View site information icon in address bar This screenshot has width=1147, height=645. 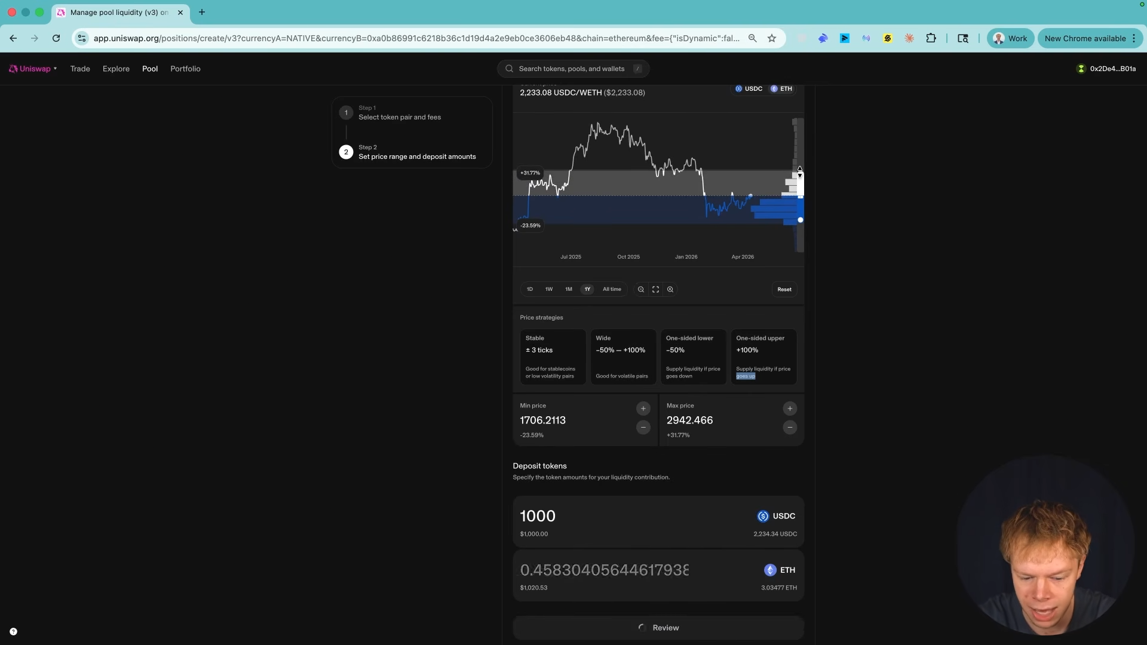point(82,38)
